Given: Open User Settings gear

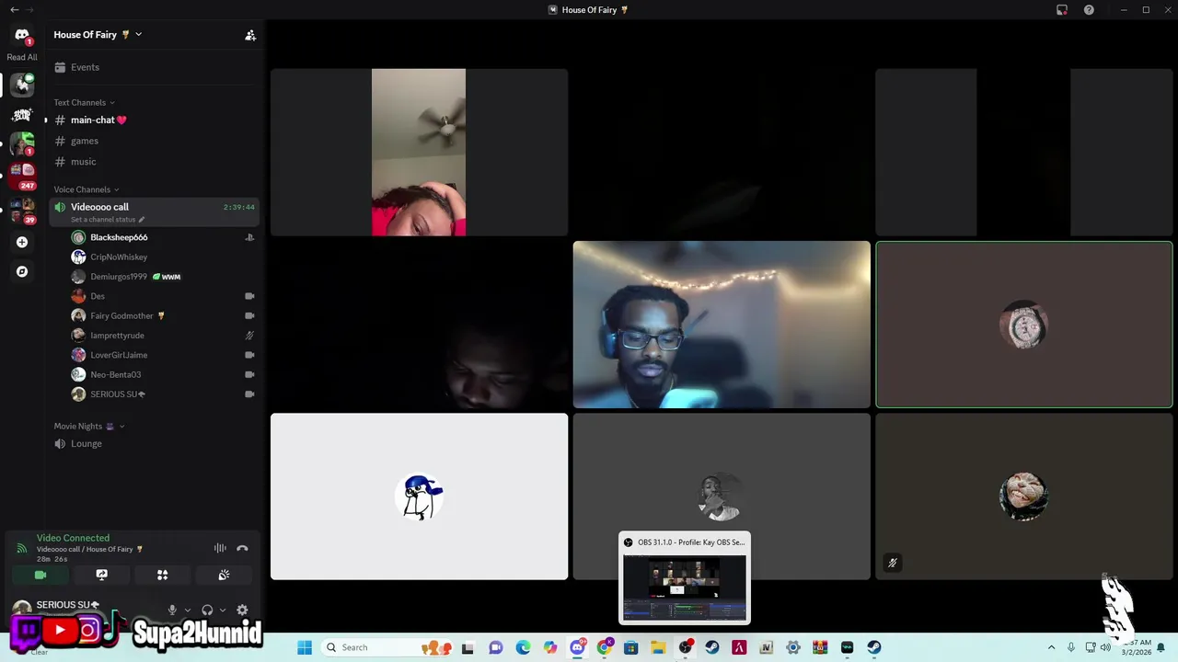Looking at the screenshot, I should click(242, 610).
